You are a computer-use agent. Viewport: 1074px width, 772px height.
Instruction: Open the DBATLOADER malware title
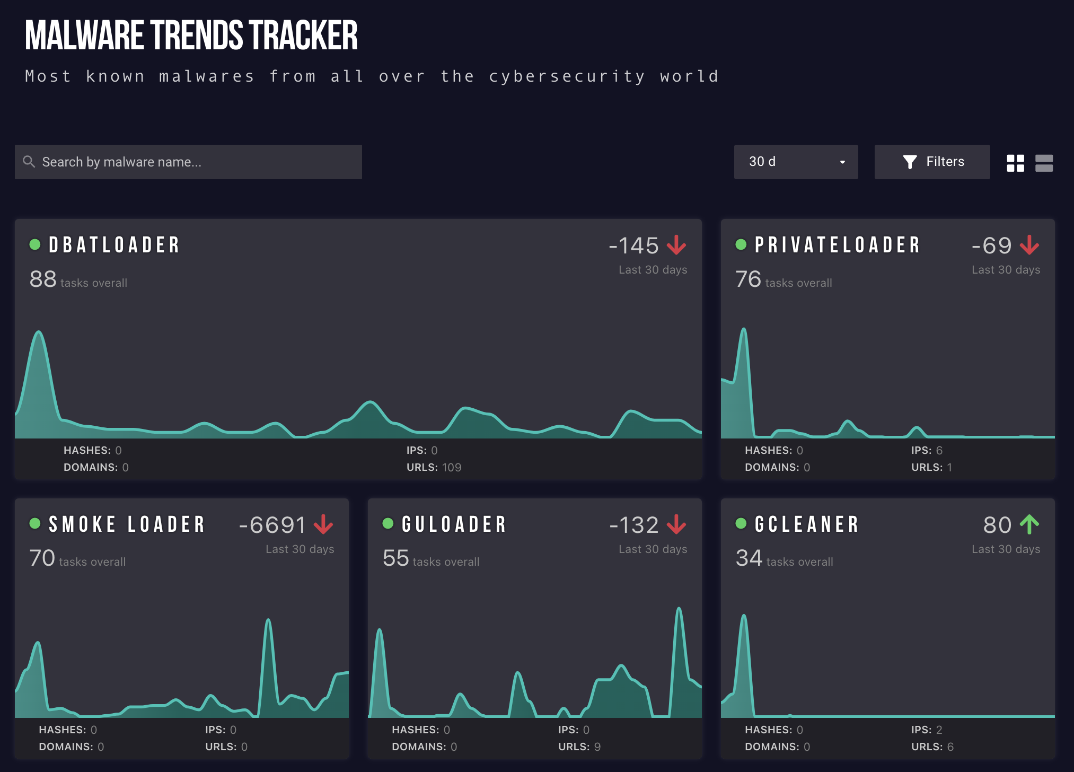tap(115, 245)
